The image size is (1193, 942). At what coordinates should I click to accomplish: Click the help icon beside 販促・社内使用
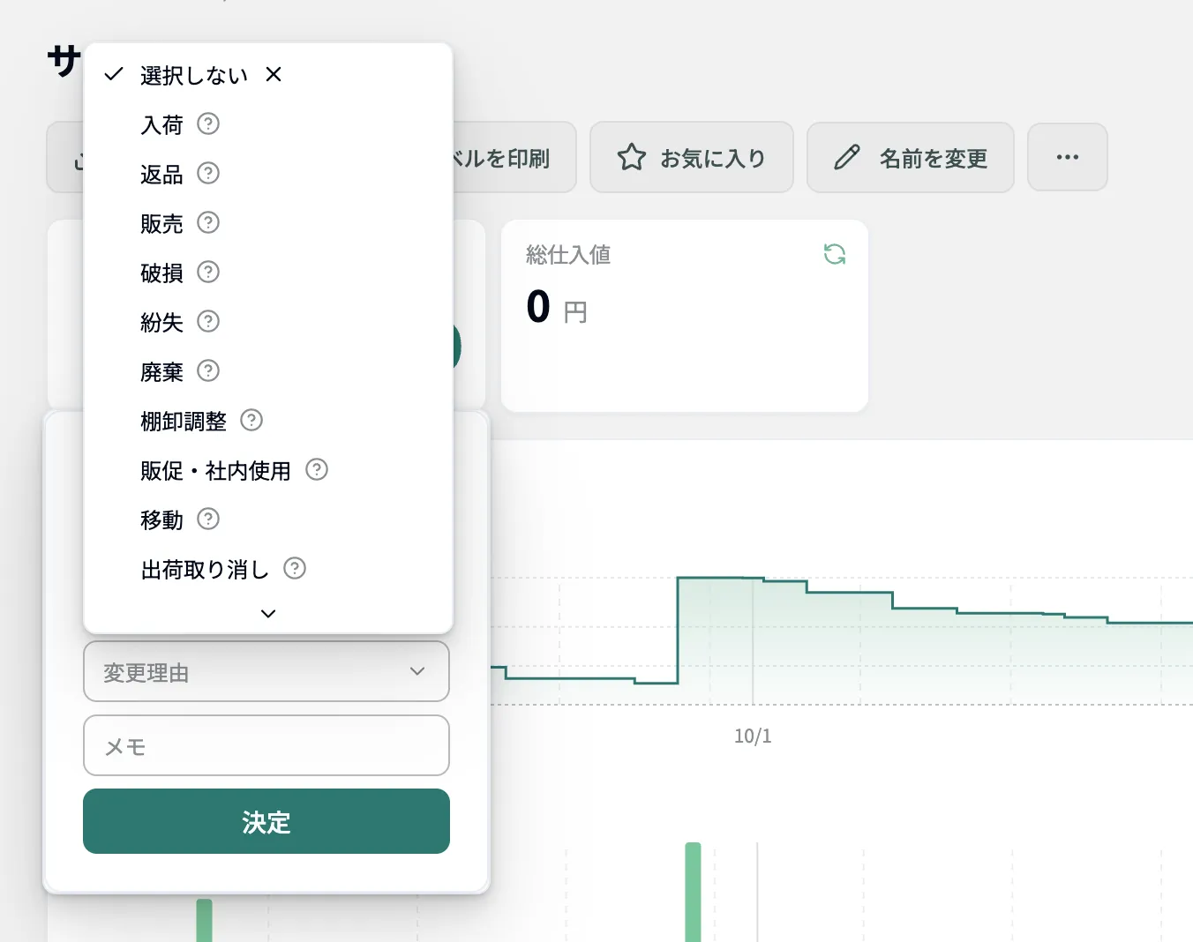(x=317, y=470)
